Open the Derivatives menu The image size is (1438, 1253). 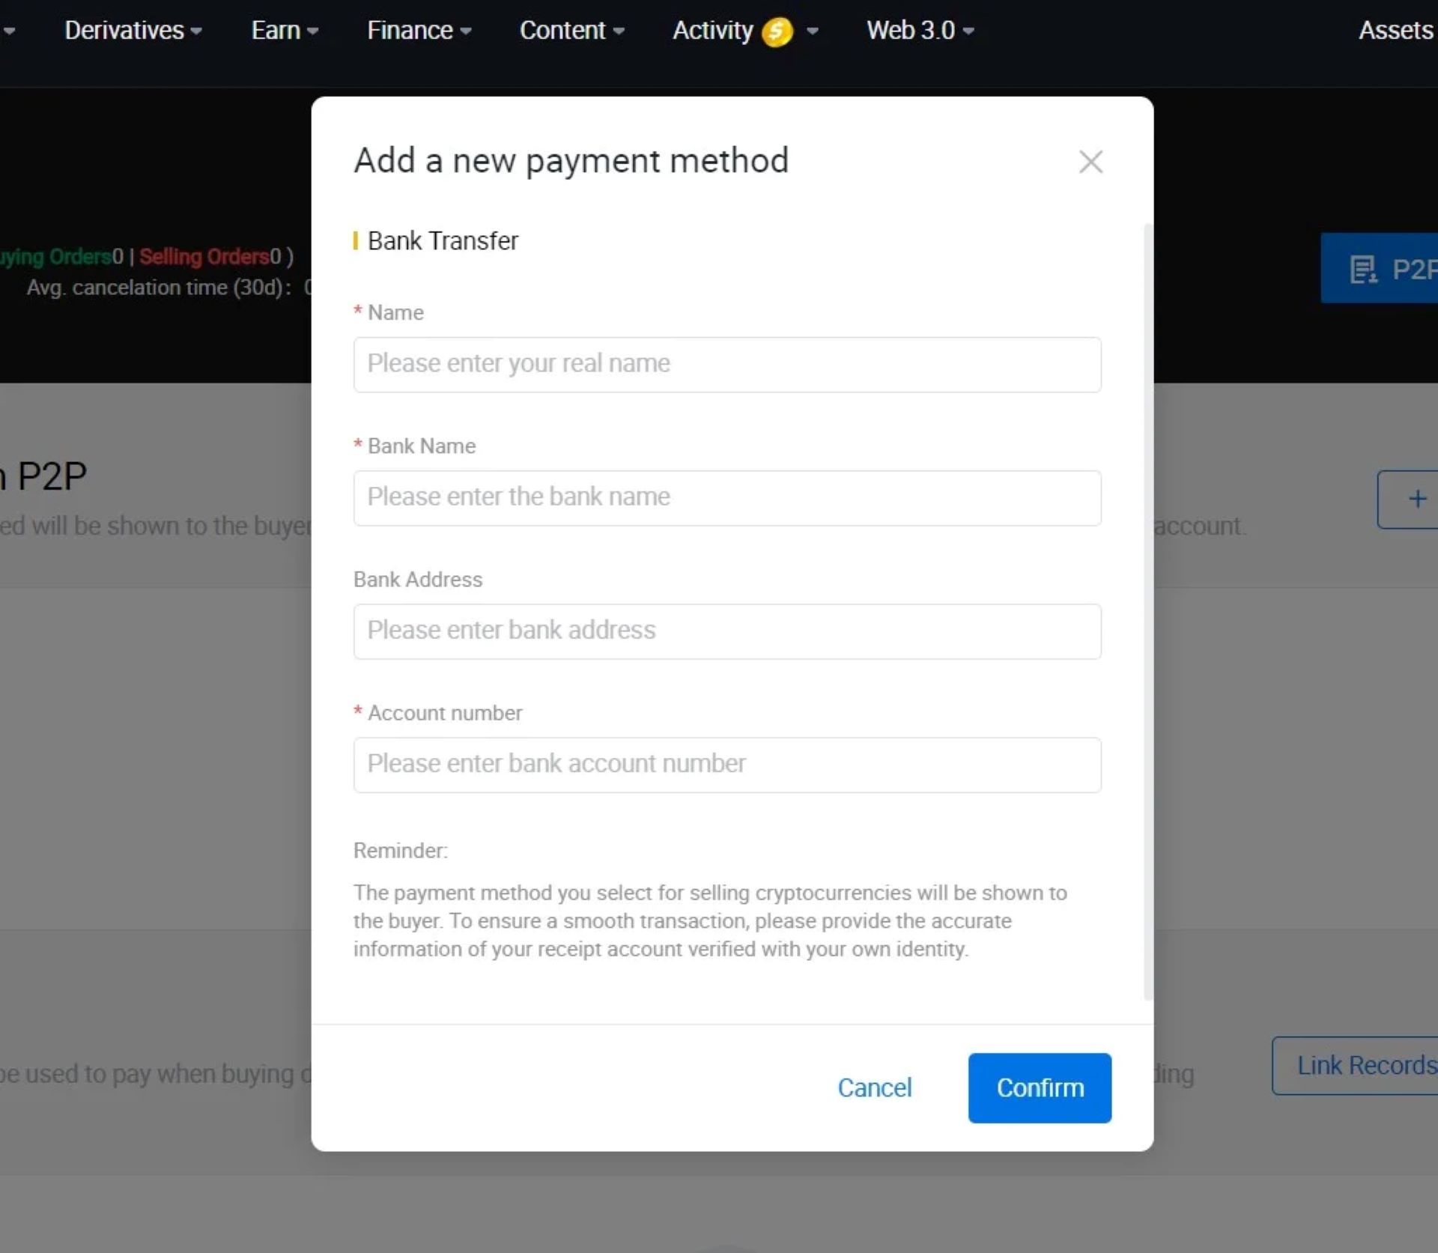pos(133,31)
